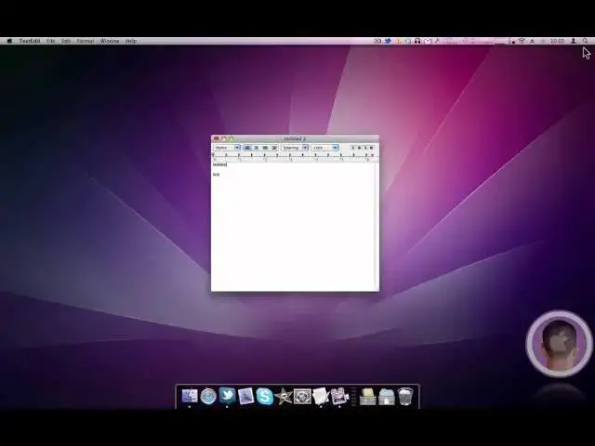Viewport: 595px width, 446px height.
Task: Open the File menu
Action: (x=51, y=41)
